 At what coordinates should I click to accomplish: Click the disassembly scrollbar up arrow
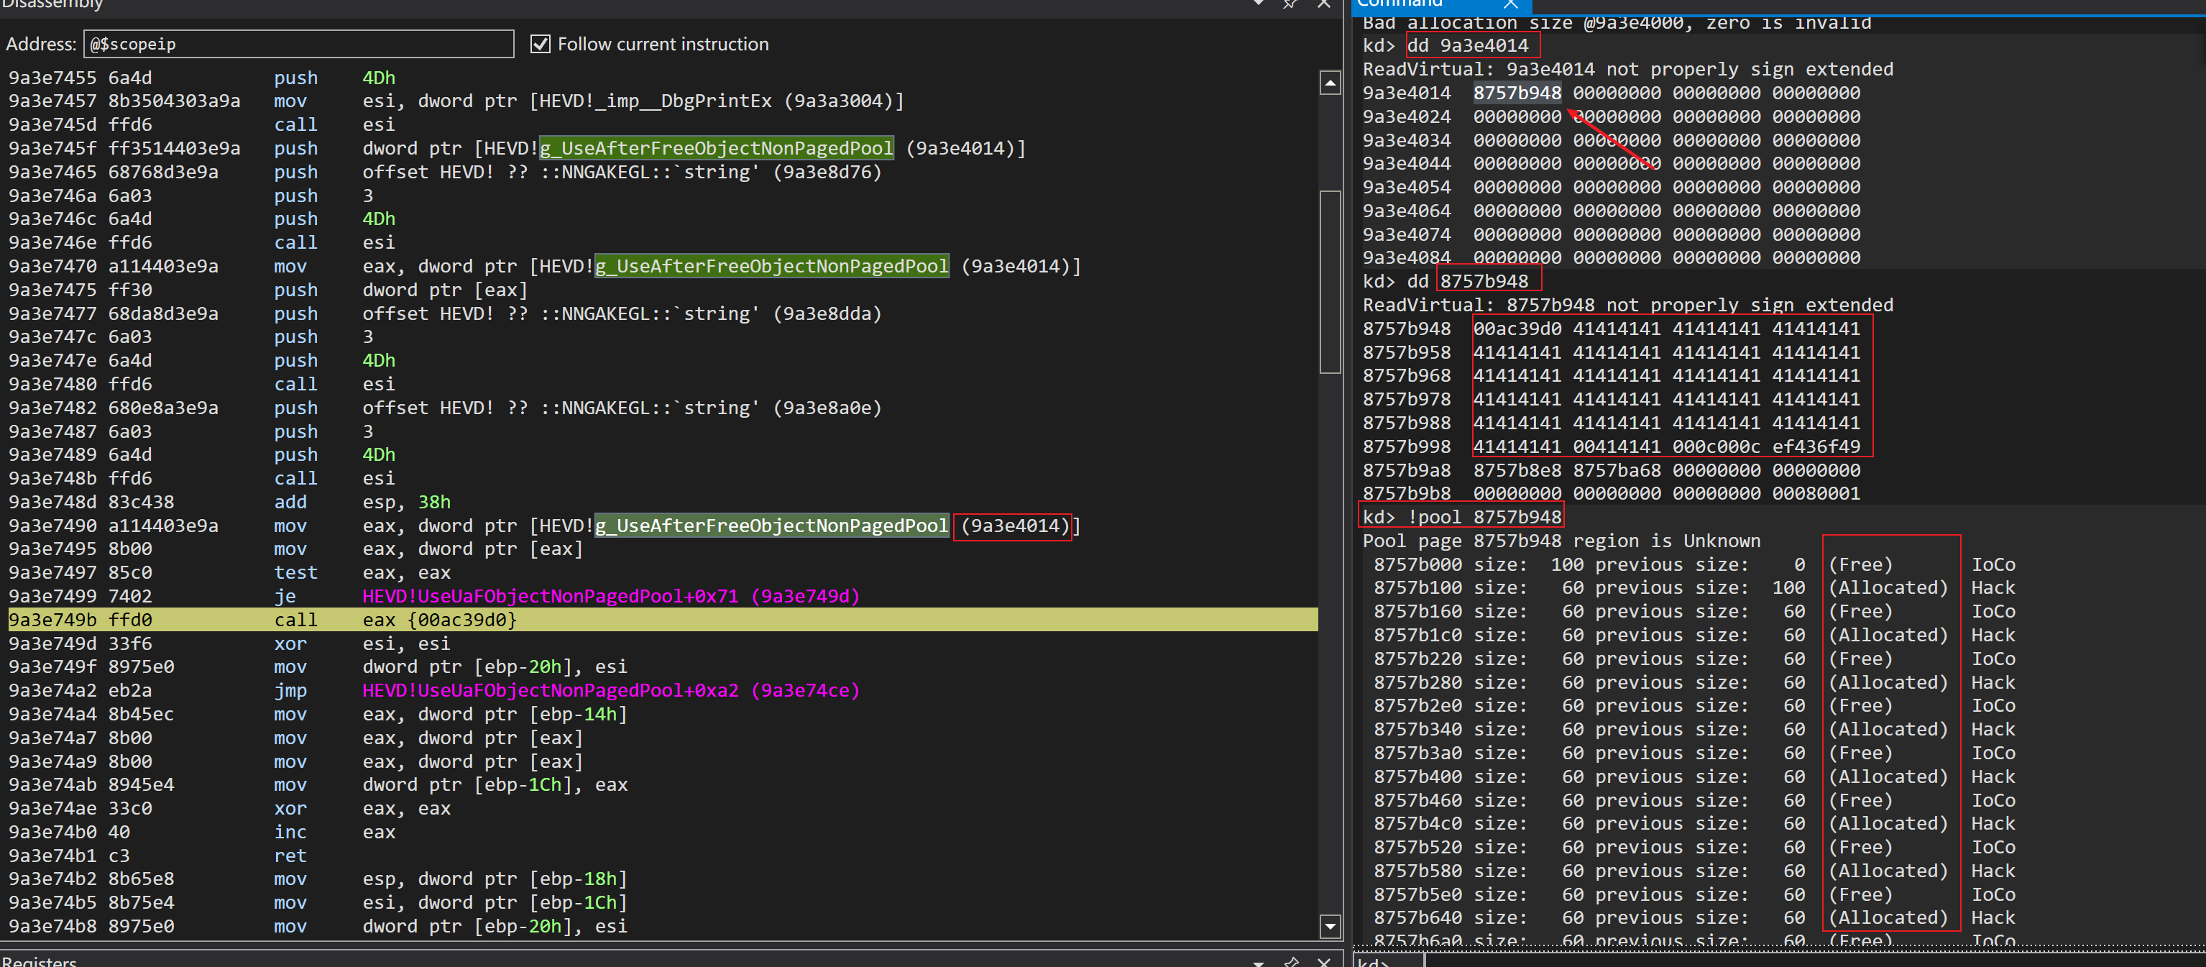tap(1329, 83)
